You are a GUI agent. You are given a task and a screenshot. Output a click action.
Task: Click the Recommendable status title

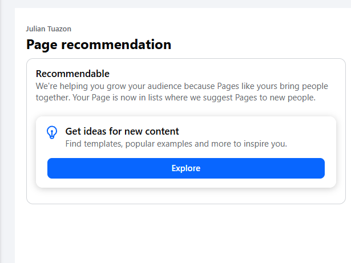[72, 74]
